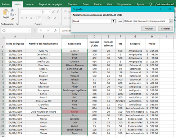Click the Categoría header cell

135,44
